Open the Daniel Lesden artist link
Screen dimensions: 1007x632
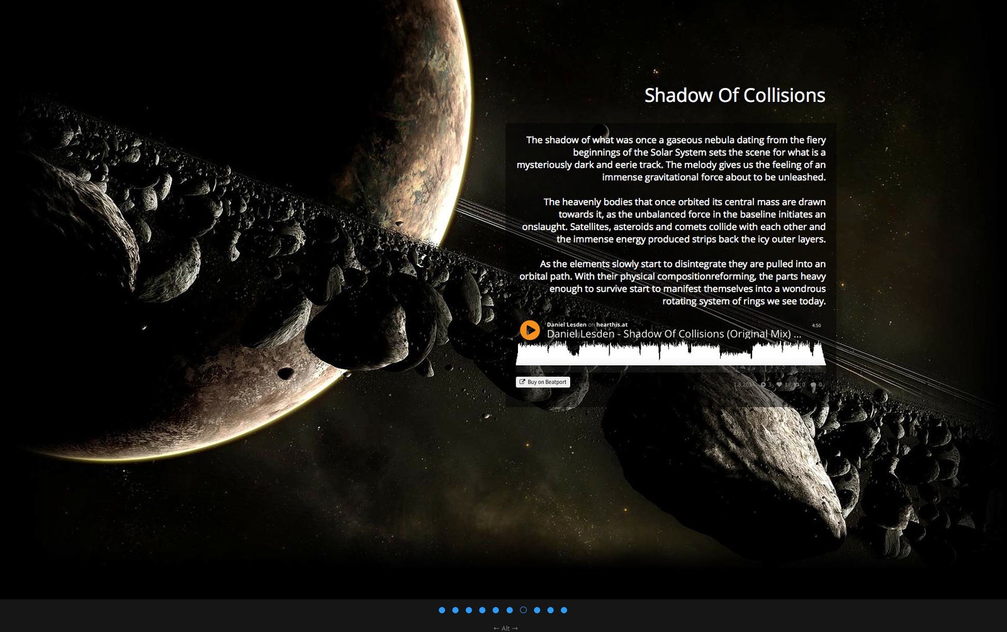(x=566, y=324)
